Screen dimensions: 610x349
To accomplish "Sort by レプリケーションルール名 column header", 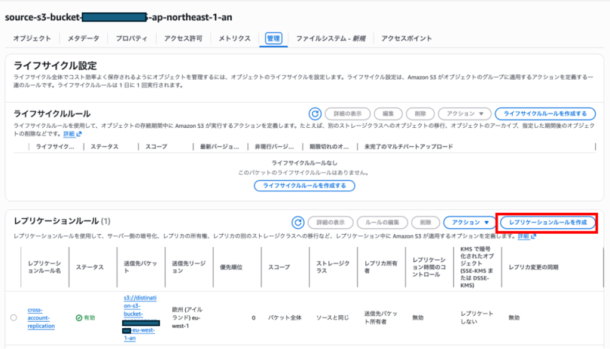I will pos(44,267).
